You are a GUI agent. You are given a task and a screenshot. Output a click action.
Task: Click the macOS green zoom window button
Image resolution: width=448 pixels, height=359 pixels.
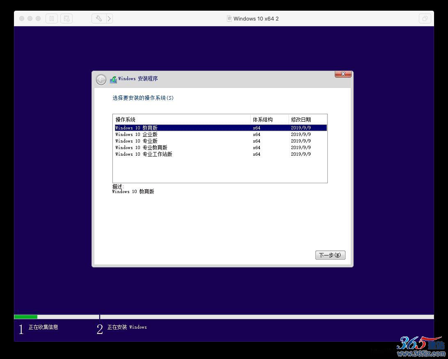(x=38, y=18)
